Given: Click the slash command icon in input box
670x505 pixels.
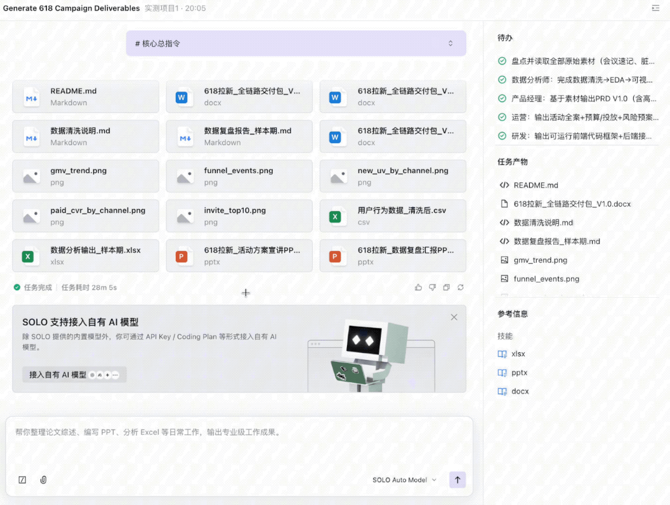Looking at the screenshot, I should 23,480.
